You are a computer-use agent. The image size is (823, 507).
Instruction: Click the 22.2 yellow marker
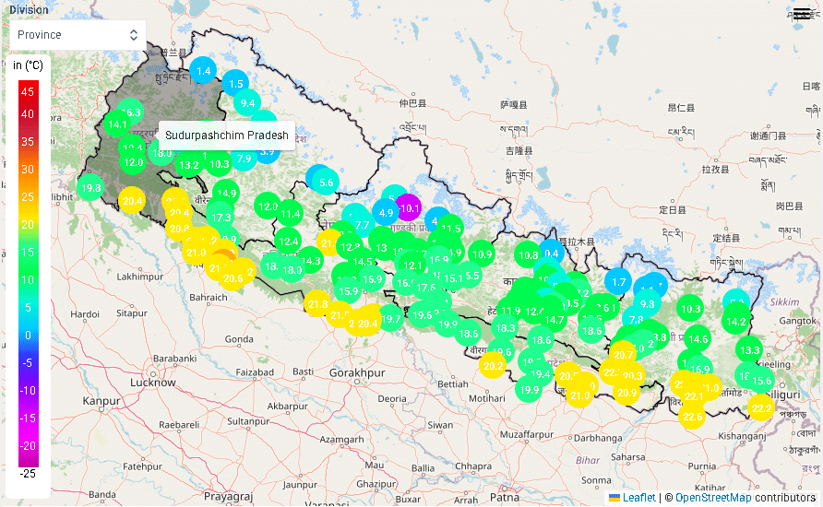761,408
